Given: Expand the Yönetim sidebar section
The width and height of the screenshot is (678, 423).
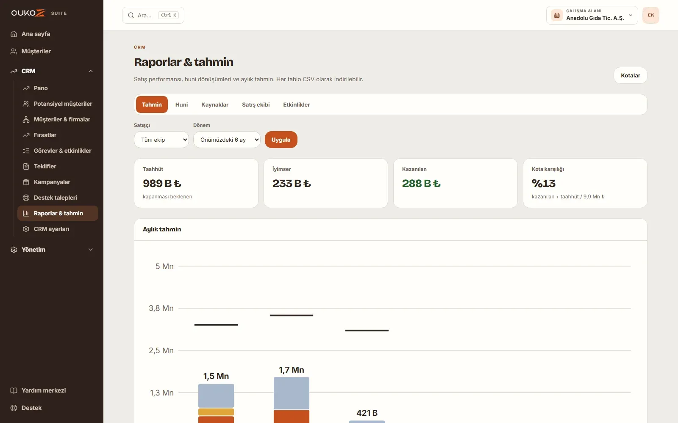Looking at the screenshot, I should tap(91, 250).
